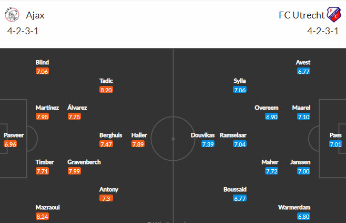Click Maher's 7.72 rating badge

[271, 171]
